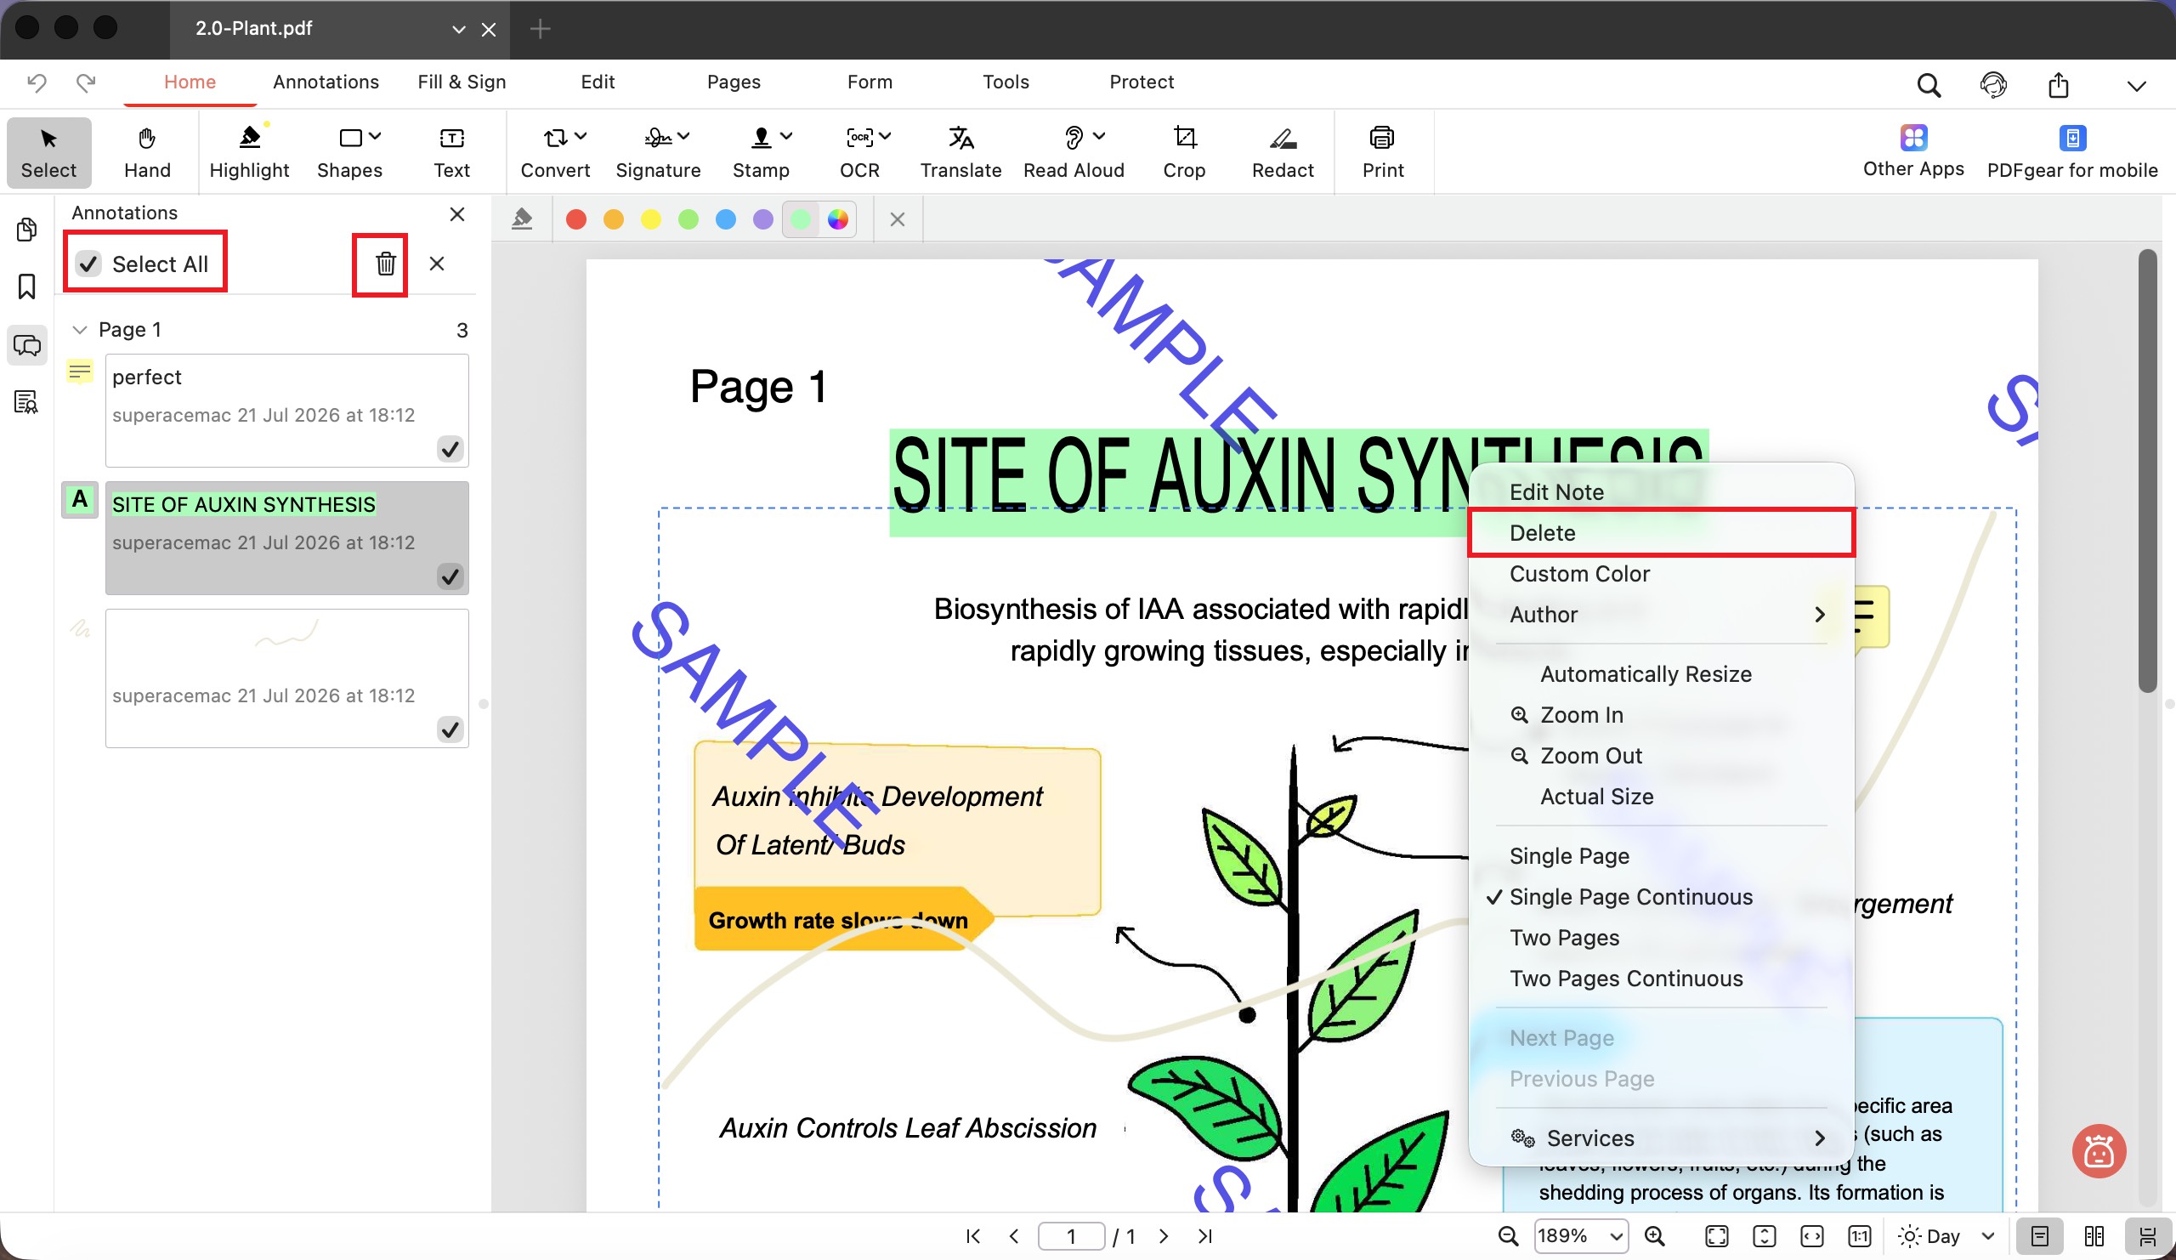Open the AI assistant robot button
The height and width of the screenshot is (1260, 2176).
2099,1151
